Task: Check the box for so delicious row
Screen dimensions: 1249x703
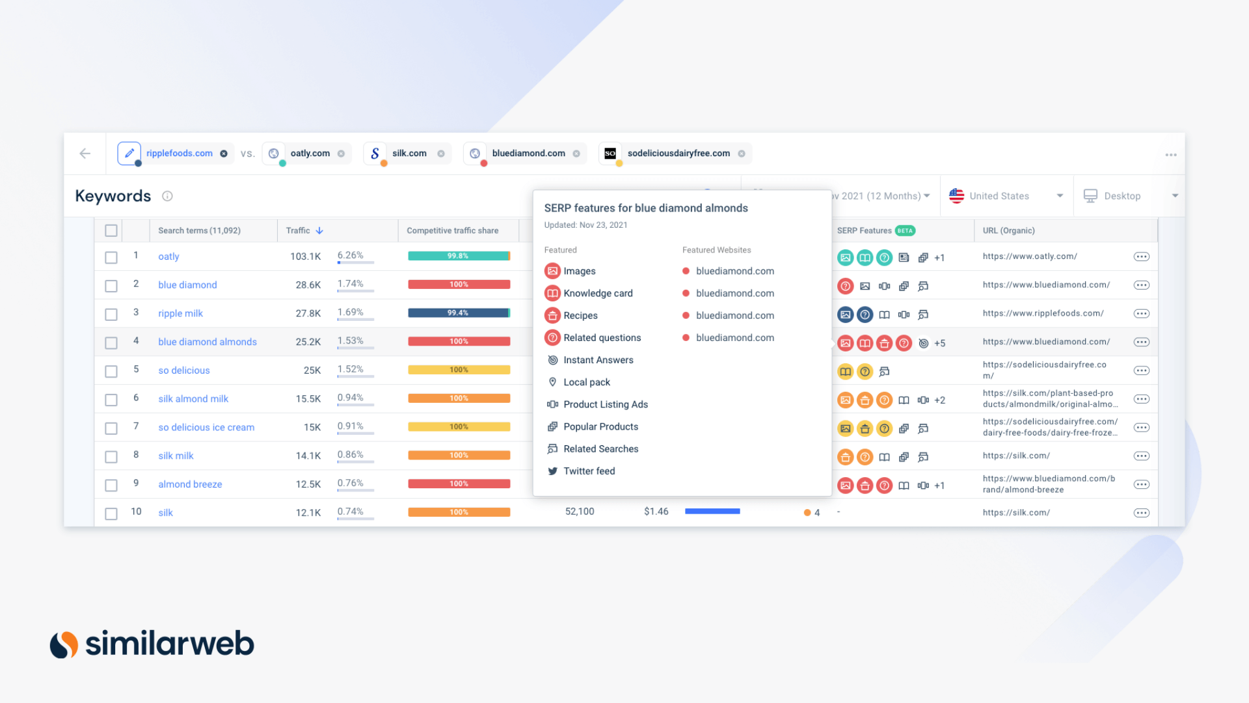Action: click(111, 371)
